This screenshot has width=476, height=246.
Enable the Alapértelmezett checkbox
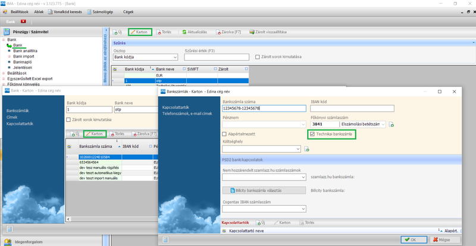225,135
